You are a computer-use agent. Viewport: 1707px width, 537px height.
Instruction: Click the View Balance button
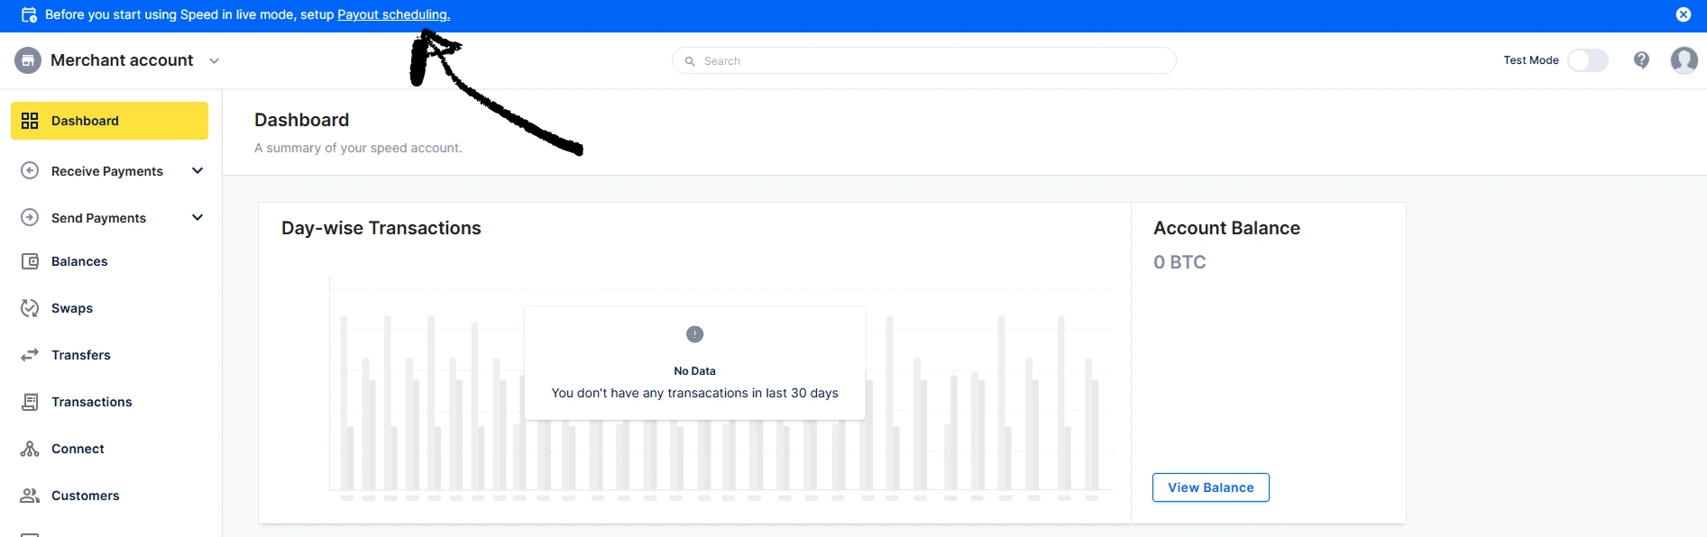[1210, 487]
